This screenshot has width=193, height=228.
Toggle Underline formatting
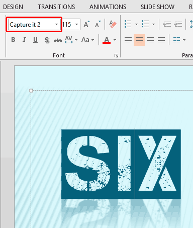(35, 40)
